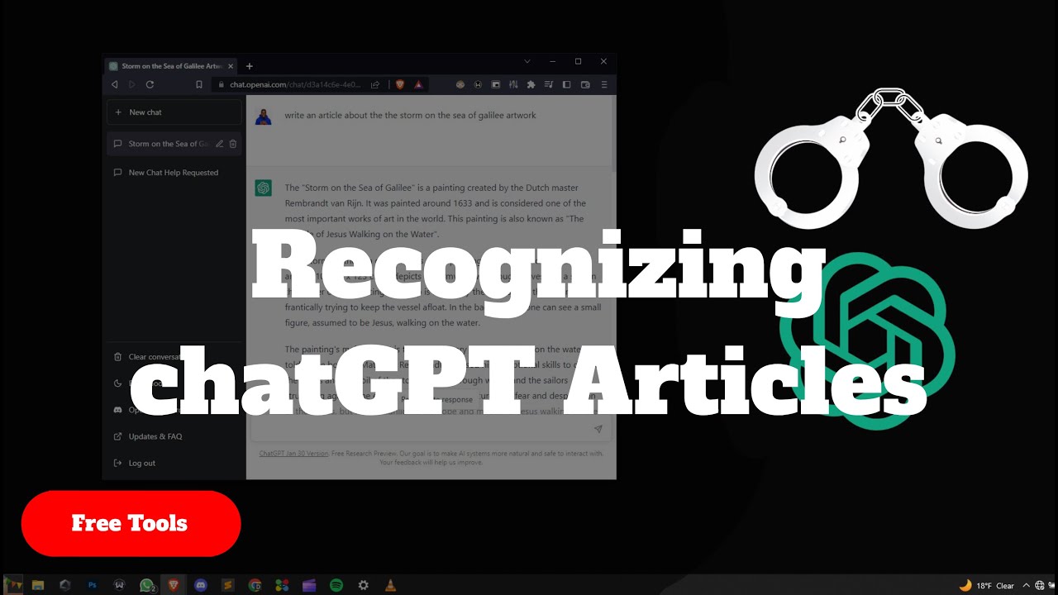
Task: Close the Storm on the Sea of Galilee tab
Action: click(x=231, y=66)
